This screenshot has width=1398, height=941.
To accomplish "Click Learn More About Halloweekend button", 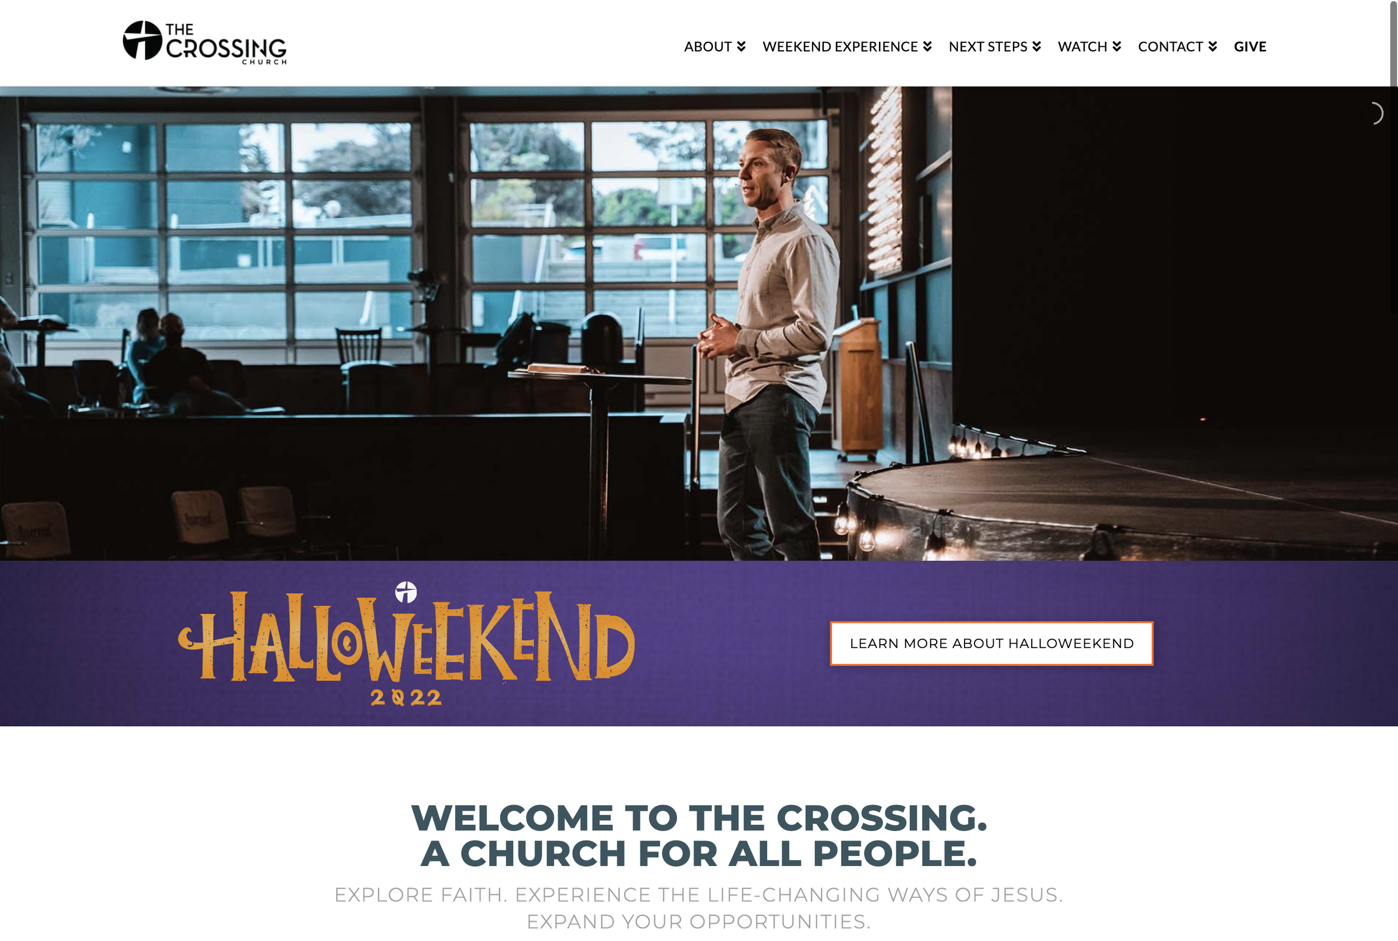I will tap(991, 644).
